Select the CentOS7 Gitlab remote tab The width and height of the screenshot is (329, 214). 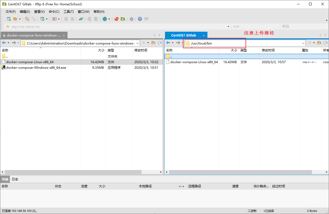[183, 35]
